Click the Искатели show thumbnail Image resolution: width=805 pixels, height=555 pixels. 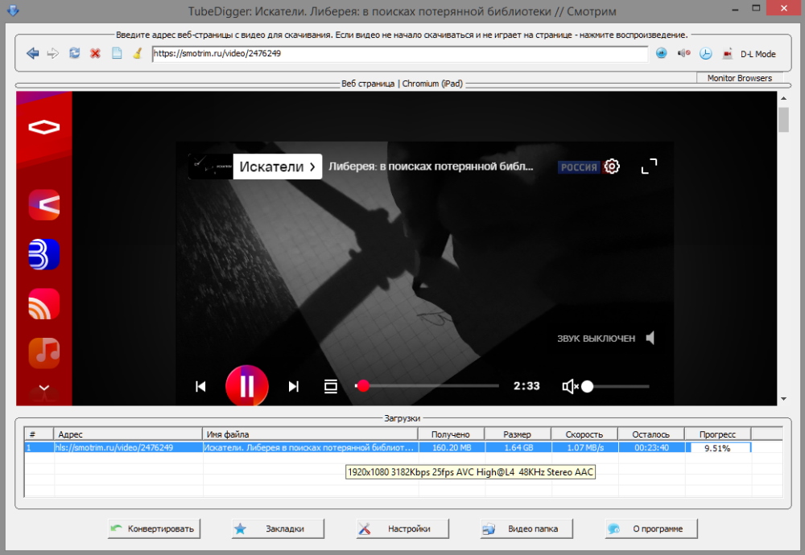(210, 166)
